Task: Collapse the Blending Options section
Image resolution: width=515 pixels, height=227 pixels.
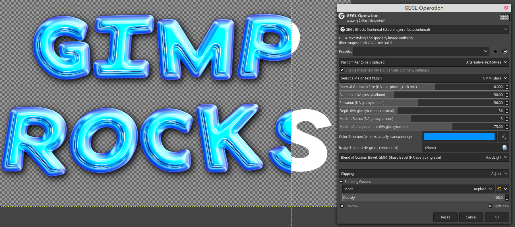Action: [x=341, y=181]
